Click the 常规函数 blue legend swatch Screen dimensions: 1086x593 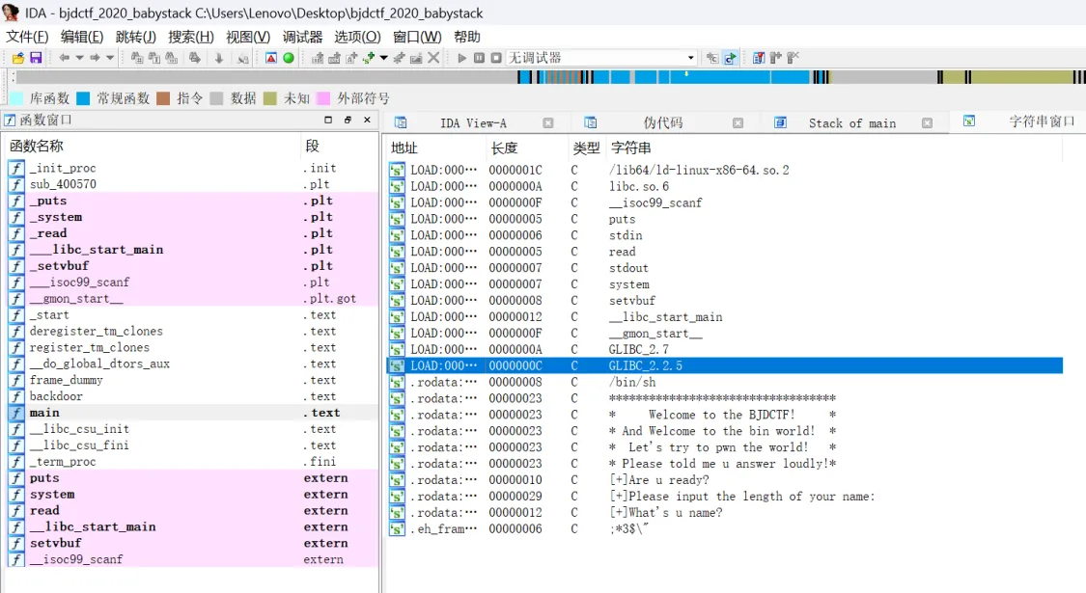pyautogui.click(x=83, y=99)
